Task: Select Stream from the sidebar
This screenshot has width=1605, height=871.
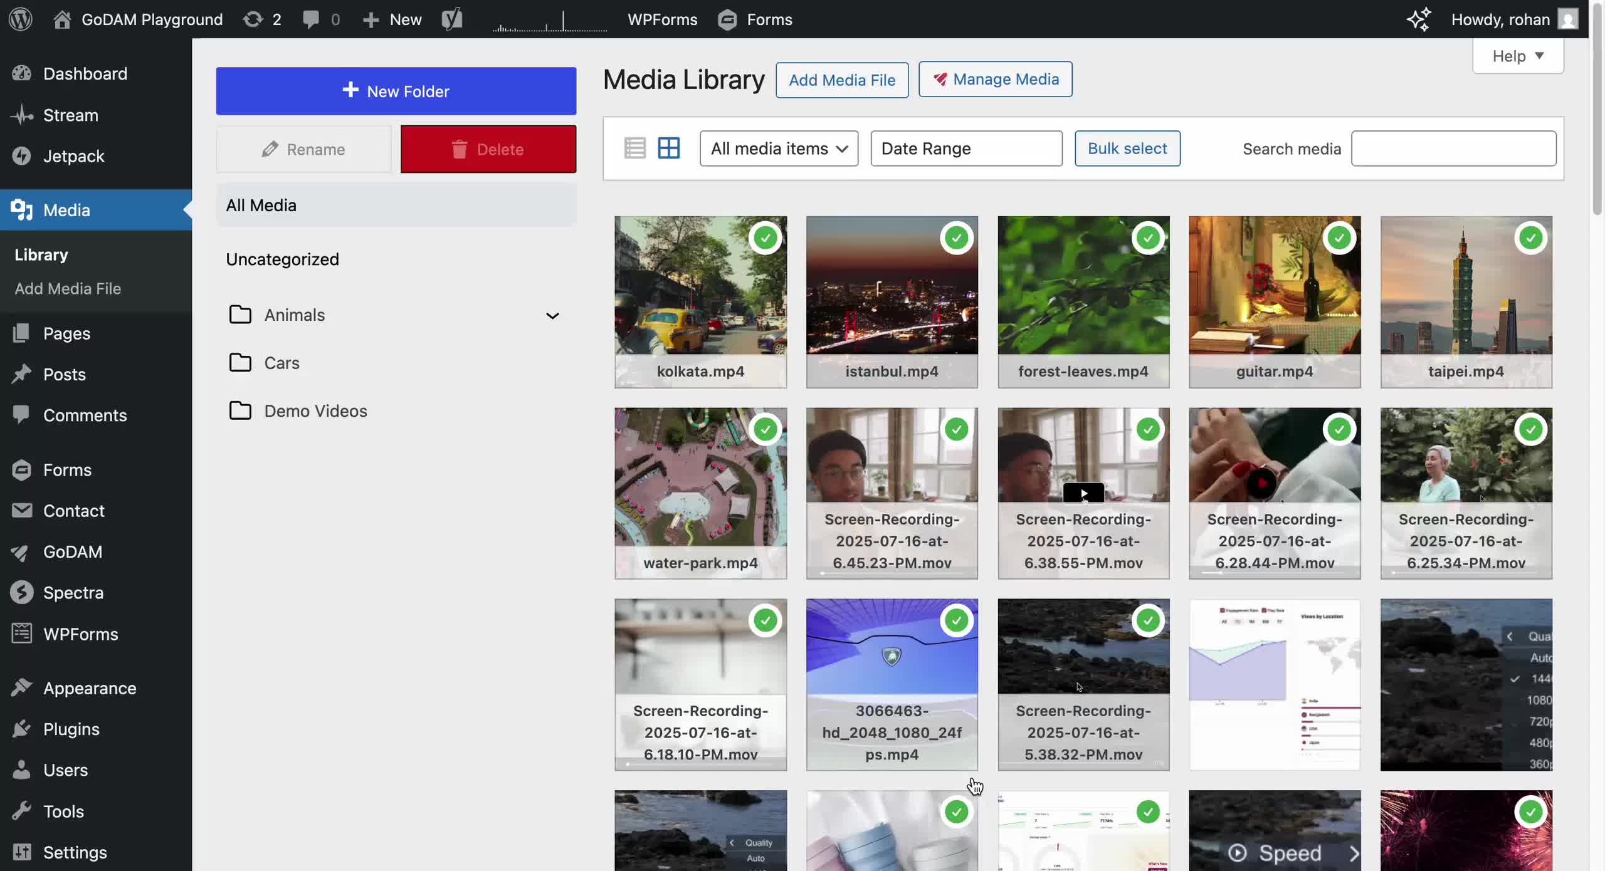Action: [70, 115]
